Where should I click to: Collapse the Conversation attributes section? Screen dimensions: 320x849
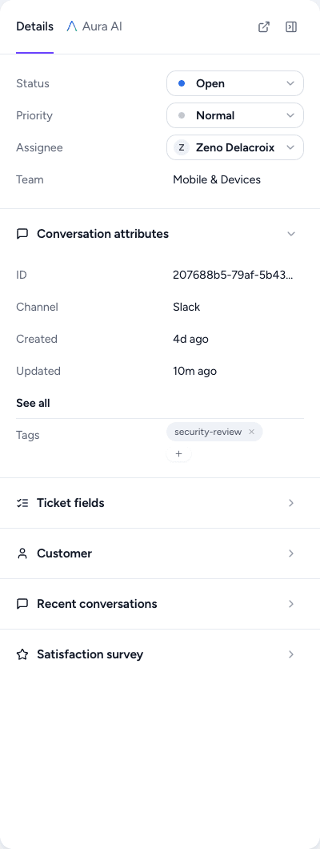coord(291,234)
